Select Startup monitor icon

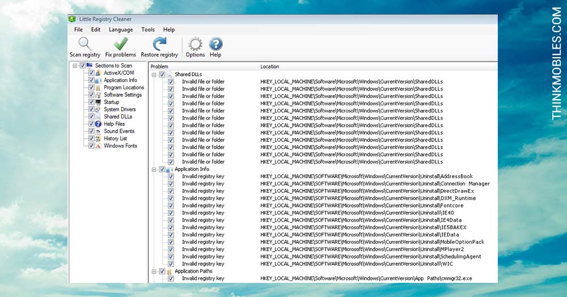(x=98, y=102)
